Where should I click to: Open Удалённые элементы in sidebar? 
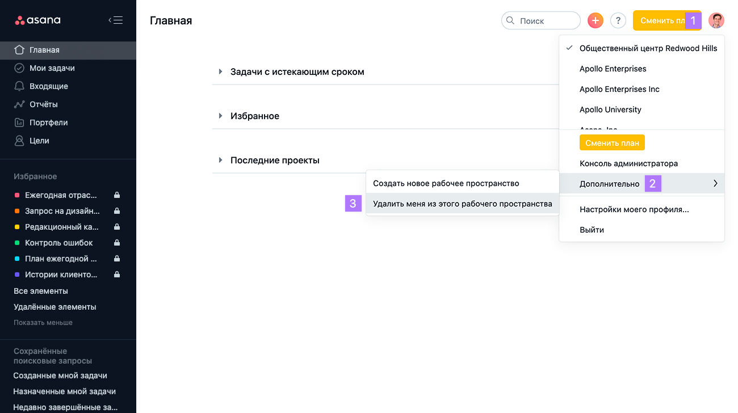coord(55,307)
